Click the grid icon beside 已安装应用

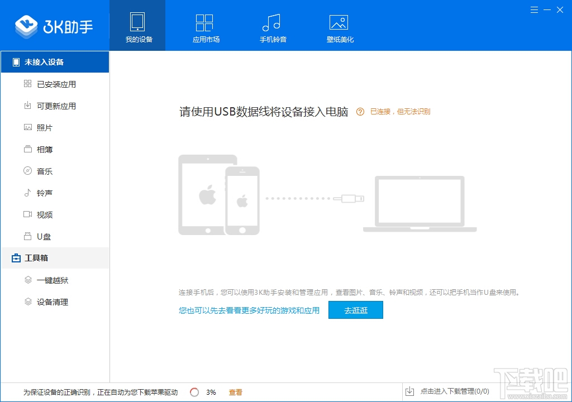click(x=28, y=84)
